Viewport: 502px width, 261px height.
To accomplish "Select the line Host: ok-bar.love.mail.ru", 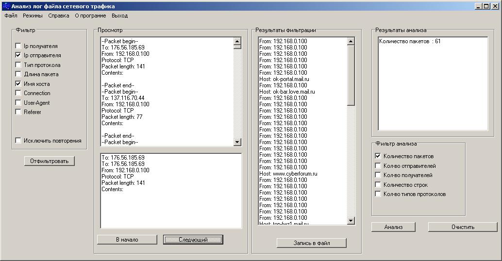I will pos(287,92).
